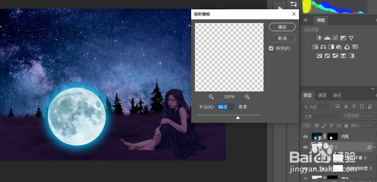The height and width of the screenshot is (182, 377).
Task: Add a Color Lookup adjustment
Action: coord(356,47)
